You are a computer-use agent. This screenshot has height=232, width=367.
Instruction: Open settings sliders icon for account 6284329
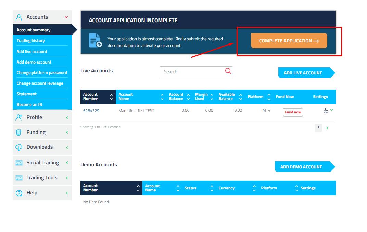326,111
